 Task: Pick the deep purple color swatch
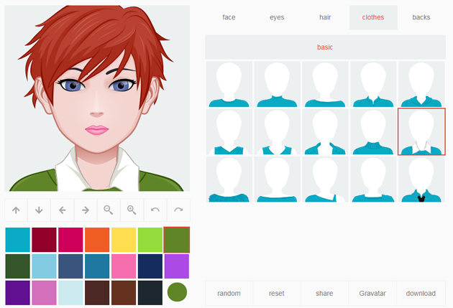18,293
